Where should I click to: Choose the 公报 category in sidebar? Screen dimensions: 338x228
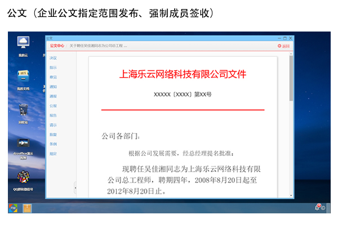(53, 106)
